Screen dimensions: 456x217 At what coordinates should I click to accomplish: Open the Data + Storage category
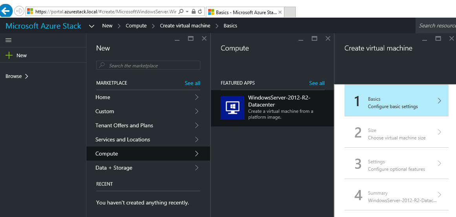click(x=148, y=168)
